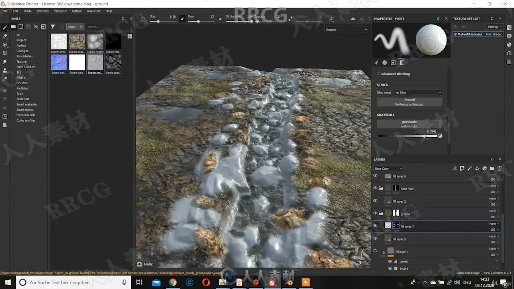
Task: Click the Photoshop export icon in left toolbar
Action: coord(5,116)
